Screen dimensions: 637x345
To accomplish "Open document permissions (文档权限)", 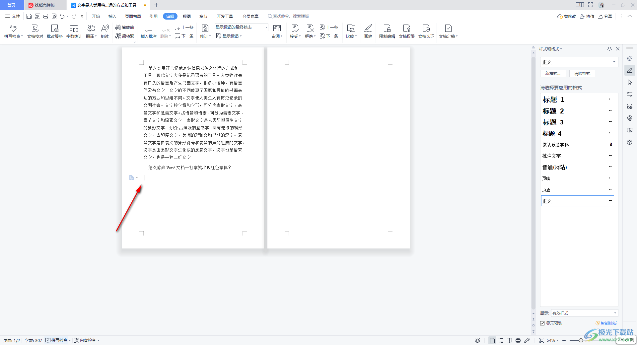I will (407, 32).
